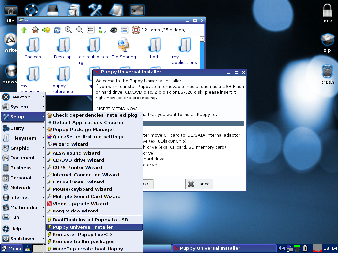Expand the Desktop submenu

pyautogui.click(x=23, y=97)
